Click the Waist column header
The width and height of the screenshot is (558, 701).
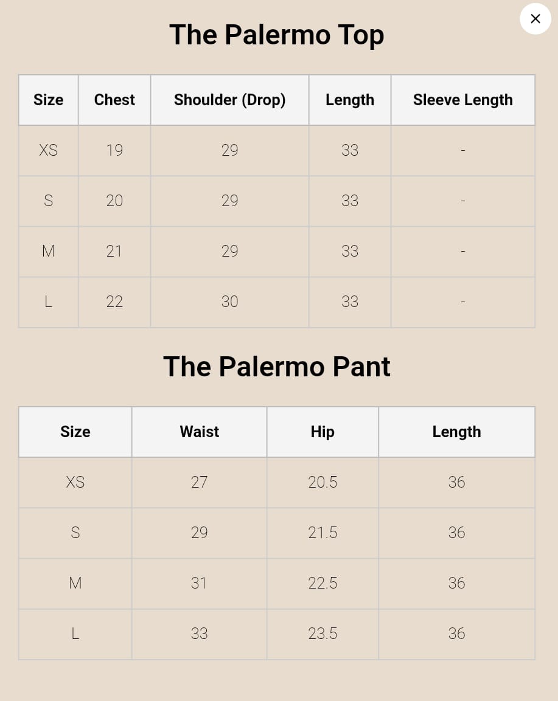(199, 432)
